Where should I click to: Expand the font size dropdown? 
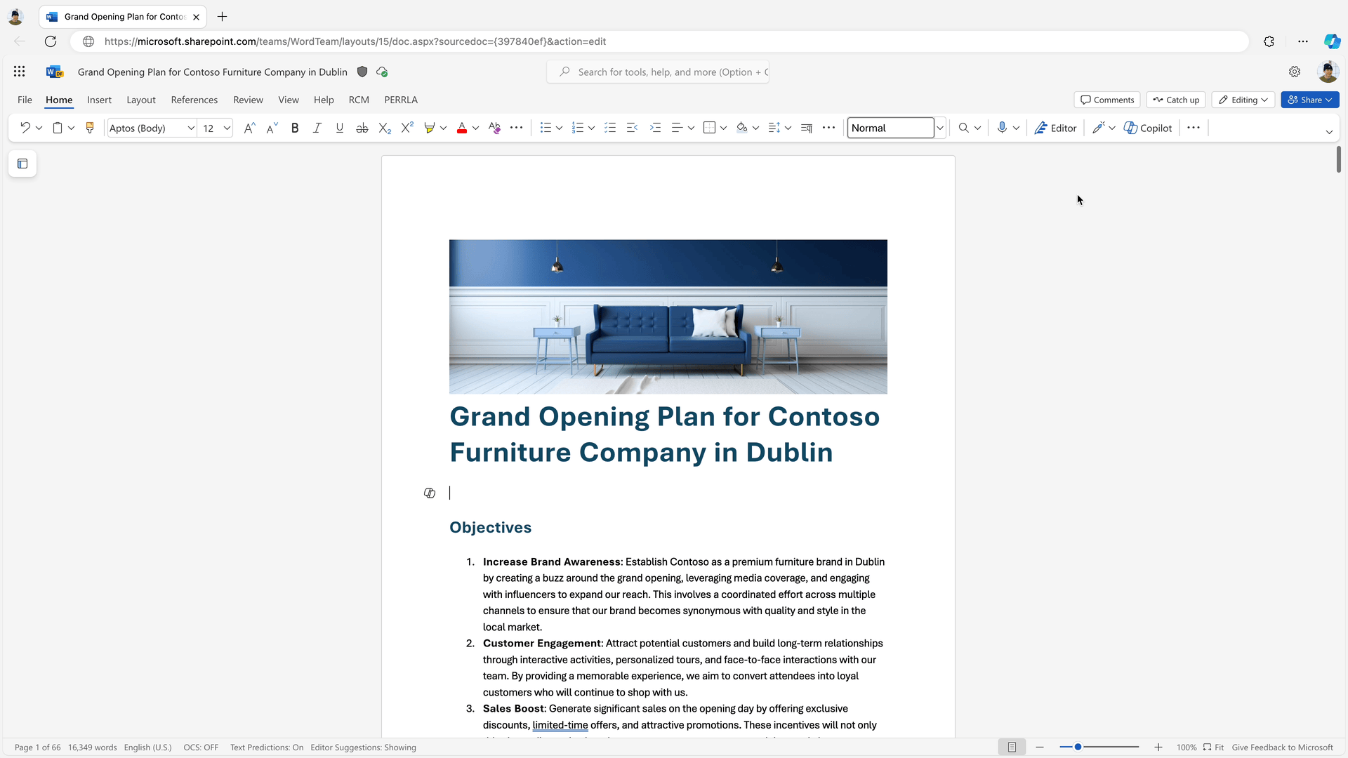[x=227, y=128]
